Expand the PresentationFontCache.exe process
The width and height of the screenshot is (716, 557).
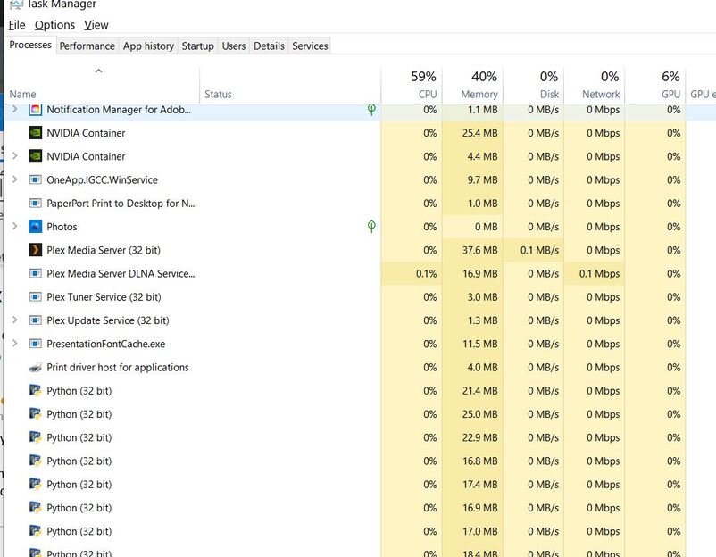15,343
